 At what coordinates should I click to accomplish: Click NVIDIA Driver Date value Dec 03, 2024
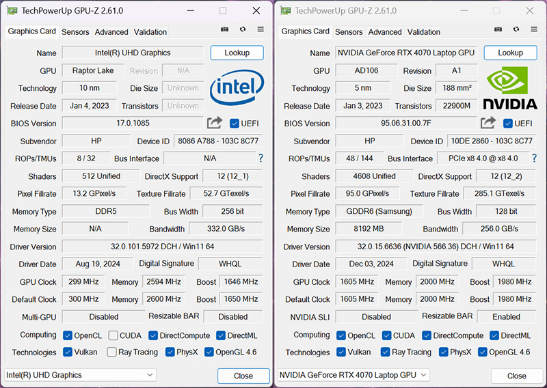(371, 264)
